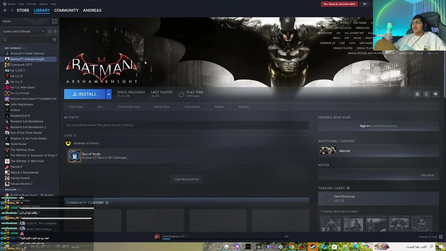Open the announcements megaphone icon
The image size is (446, 251).
point(364,4)
